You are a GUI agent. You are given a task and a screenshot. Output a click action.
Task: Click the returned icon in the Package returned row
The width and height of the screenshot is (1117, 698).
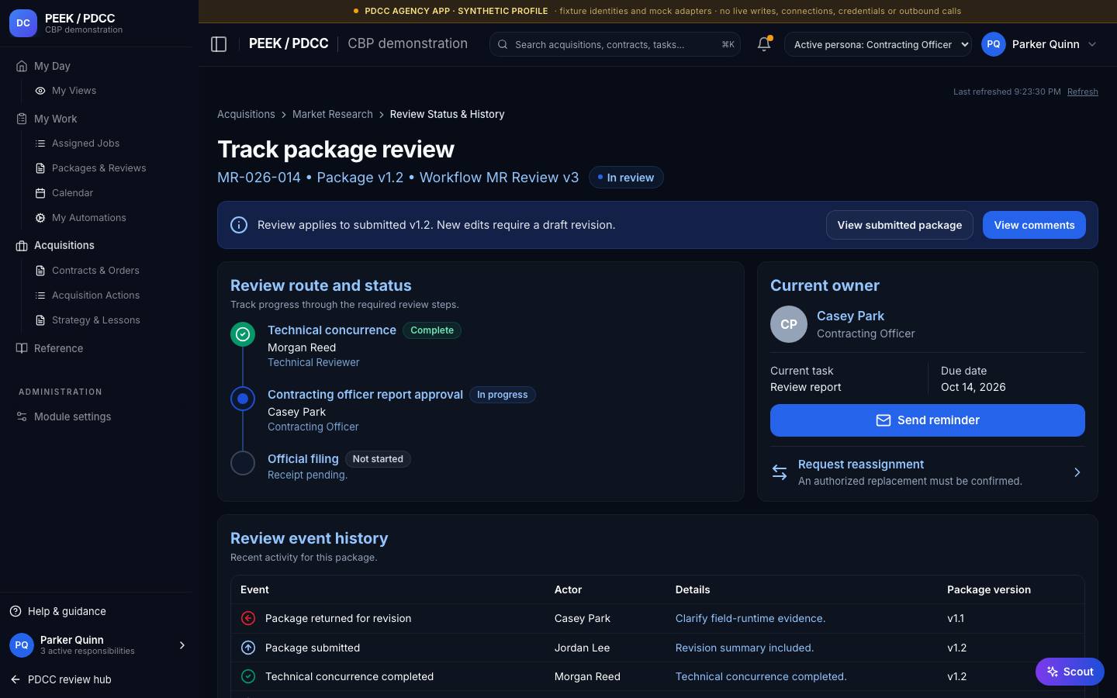(x=248, y=618)
